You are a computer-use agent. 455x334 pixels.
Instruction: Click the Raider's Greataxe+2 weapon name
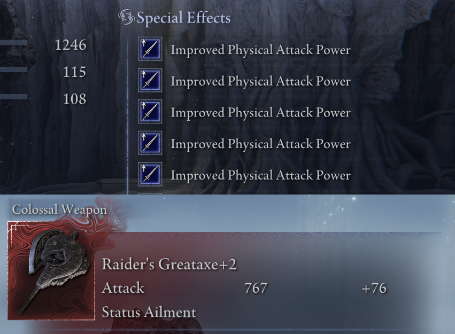click(169, 264)
